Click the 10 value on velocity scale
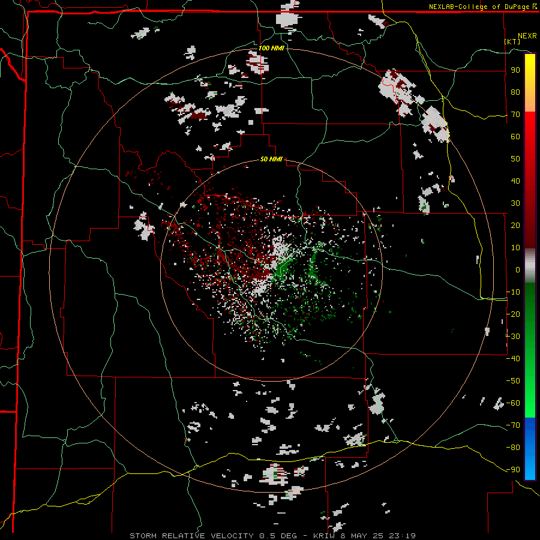 pyautogui.click(x=515, y=248)
